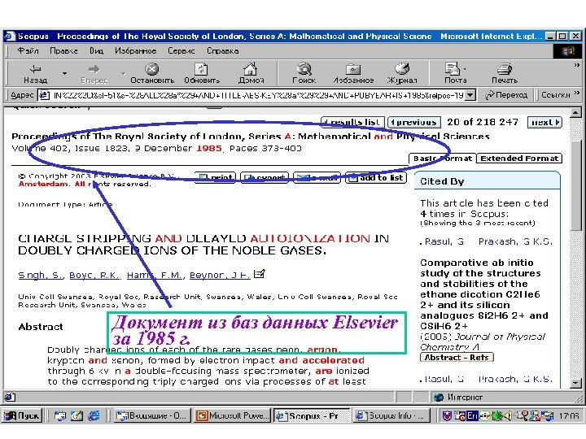Switch to Extended Format tab
This screenshot has width=586, height=439.
tap(519, 159)
